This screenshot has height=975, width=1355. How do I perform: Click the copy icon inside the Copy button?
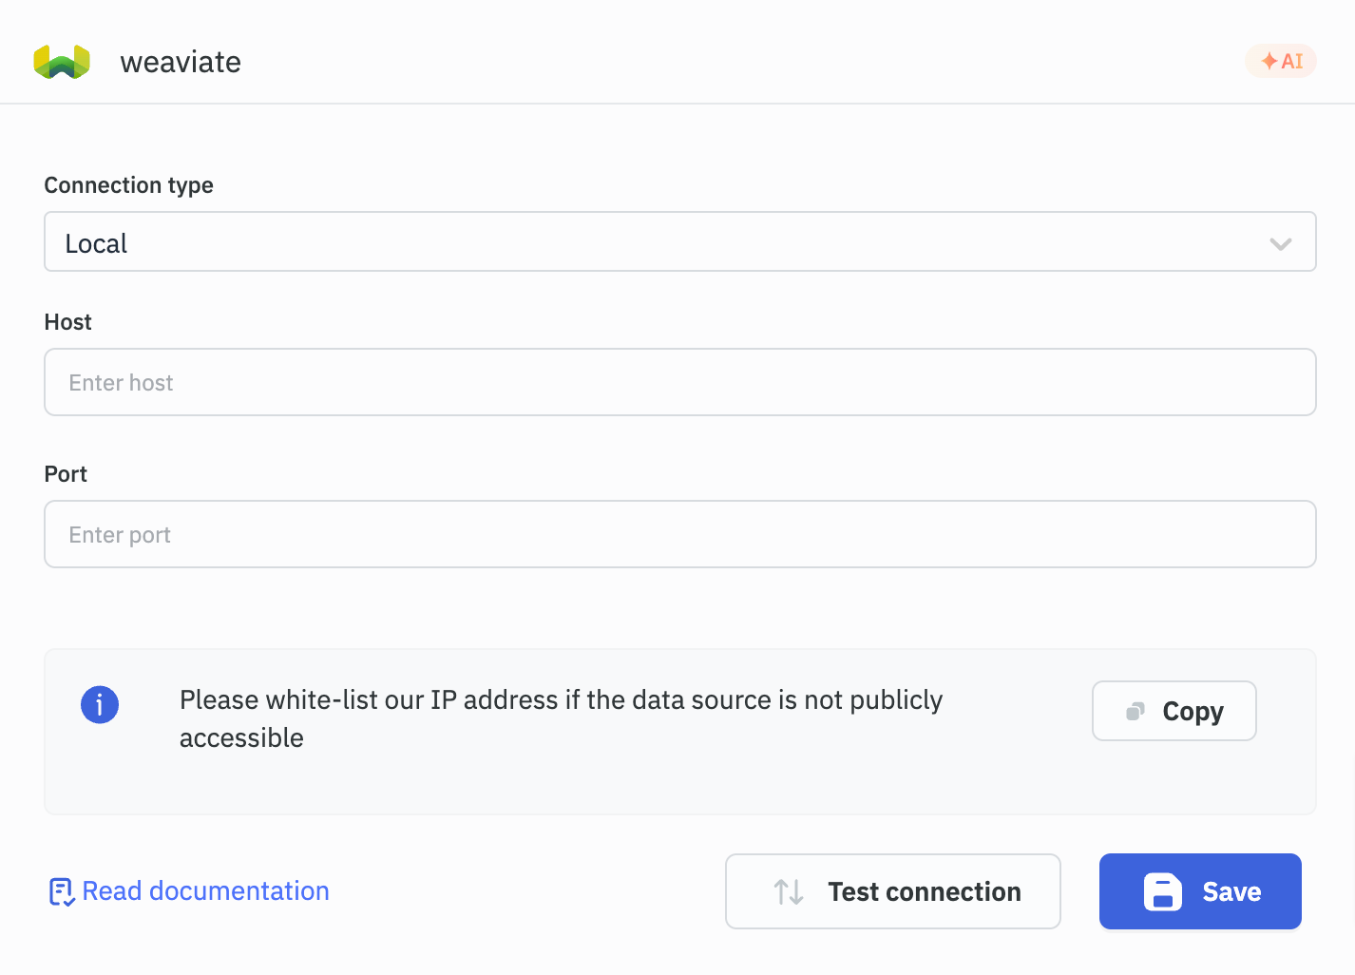coord(1133,710)
